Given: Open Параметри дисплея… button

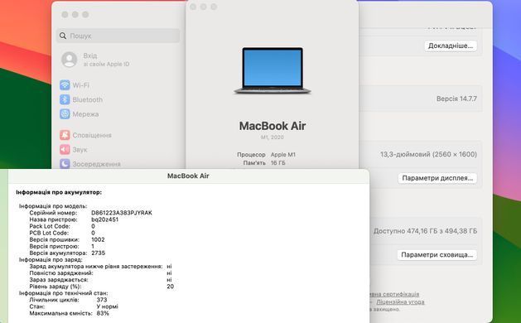Looking at the screenshot, I should tap(437, 178).
